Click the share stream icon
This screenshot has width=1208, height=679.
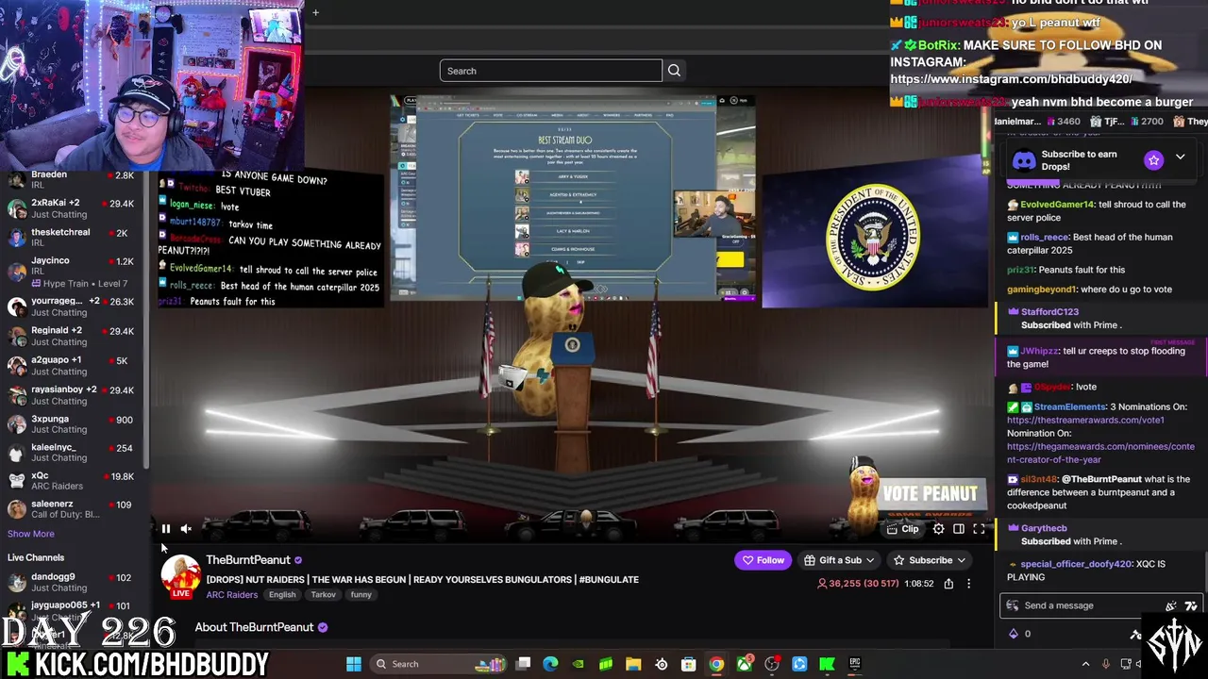tap(948, 584)
